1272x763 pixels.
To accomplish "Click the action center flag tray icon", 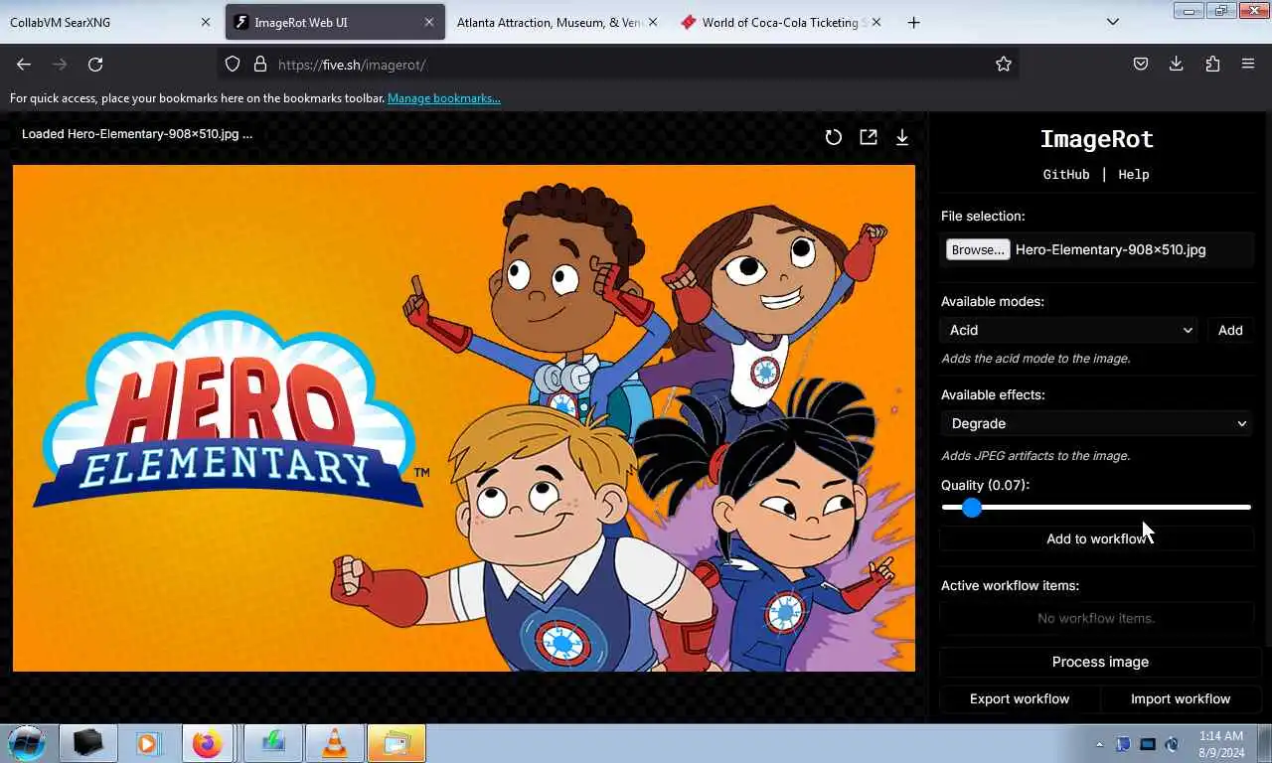I will click(1124, 744).
